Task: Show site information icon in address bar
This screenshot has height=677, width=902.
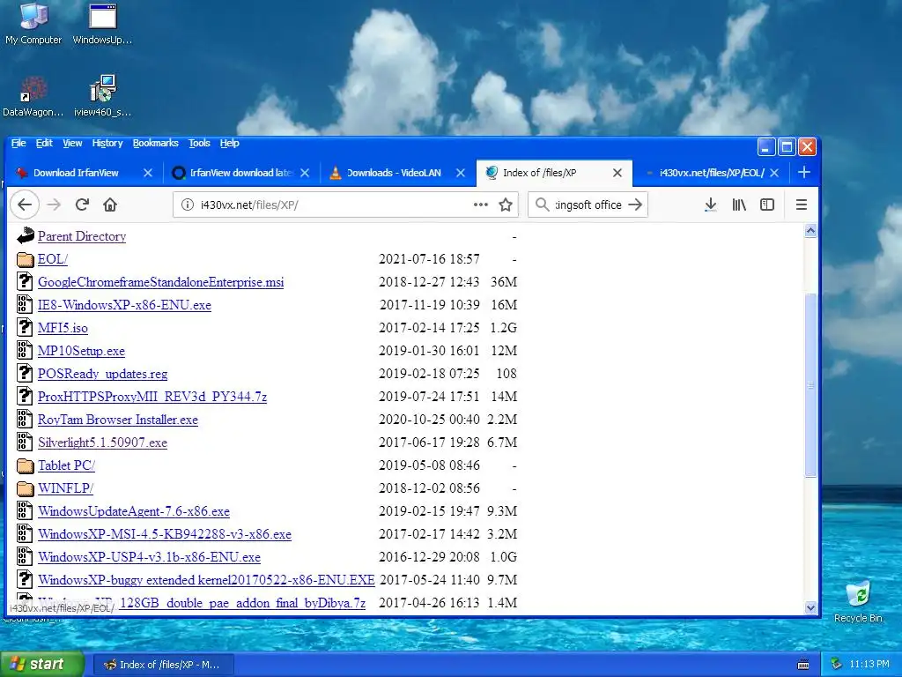Action: (x=188, y=205)
